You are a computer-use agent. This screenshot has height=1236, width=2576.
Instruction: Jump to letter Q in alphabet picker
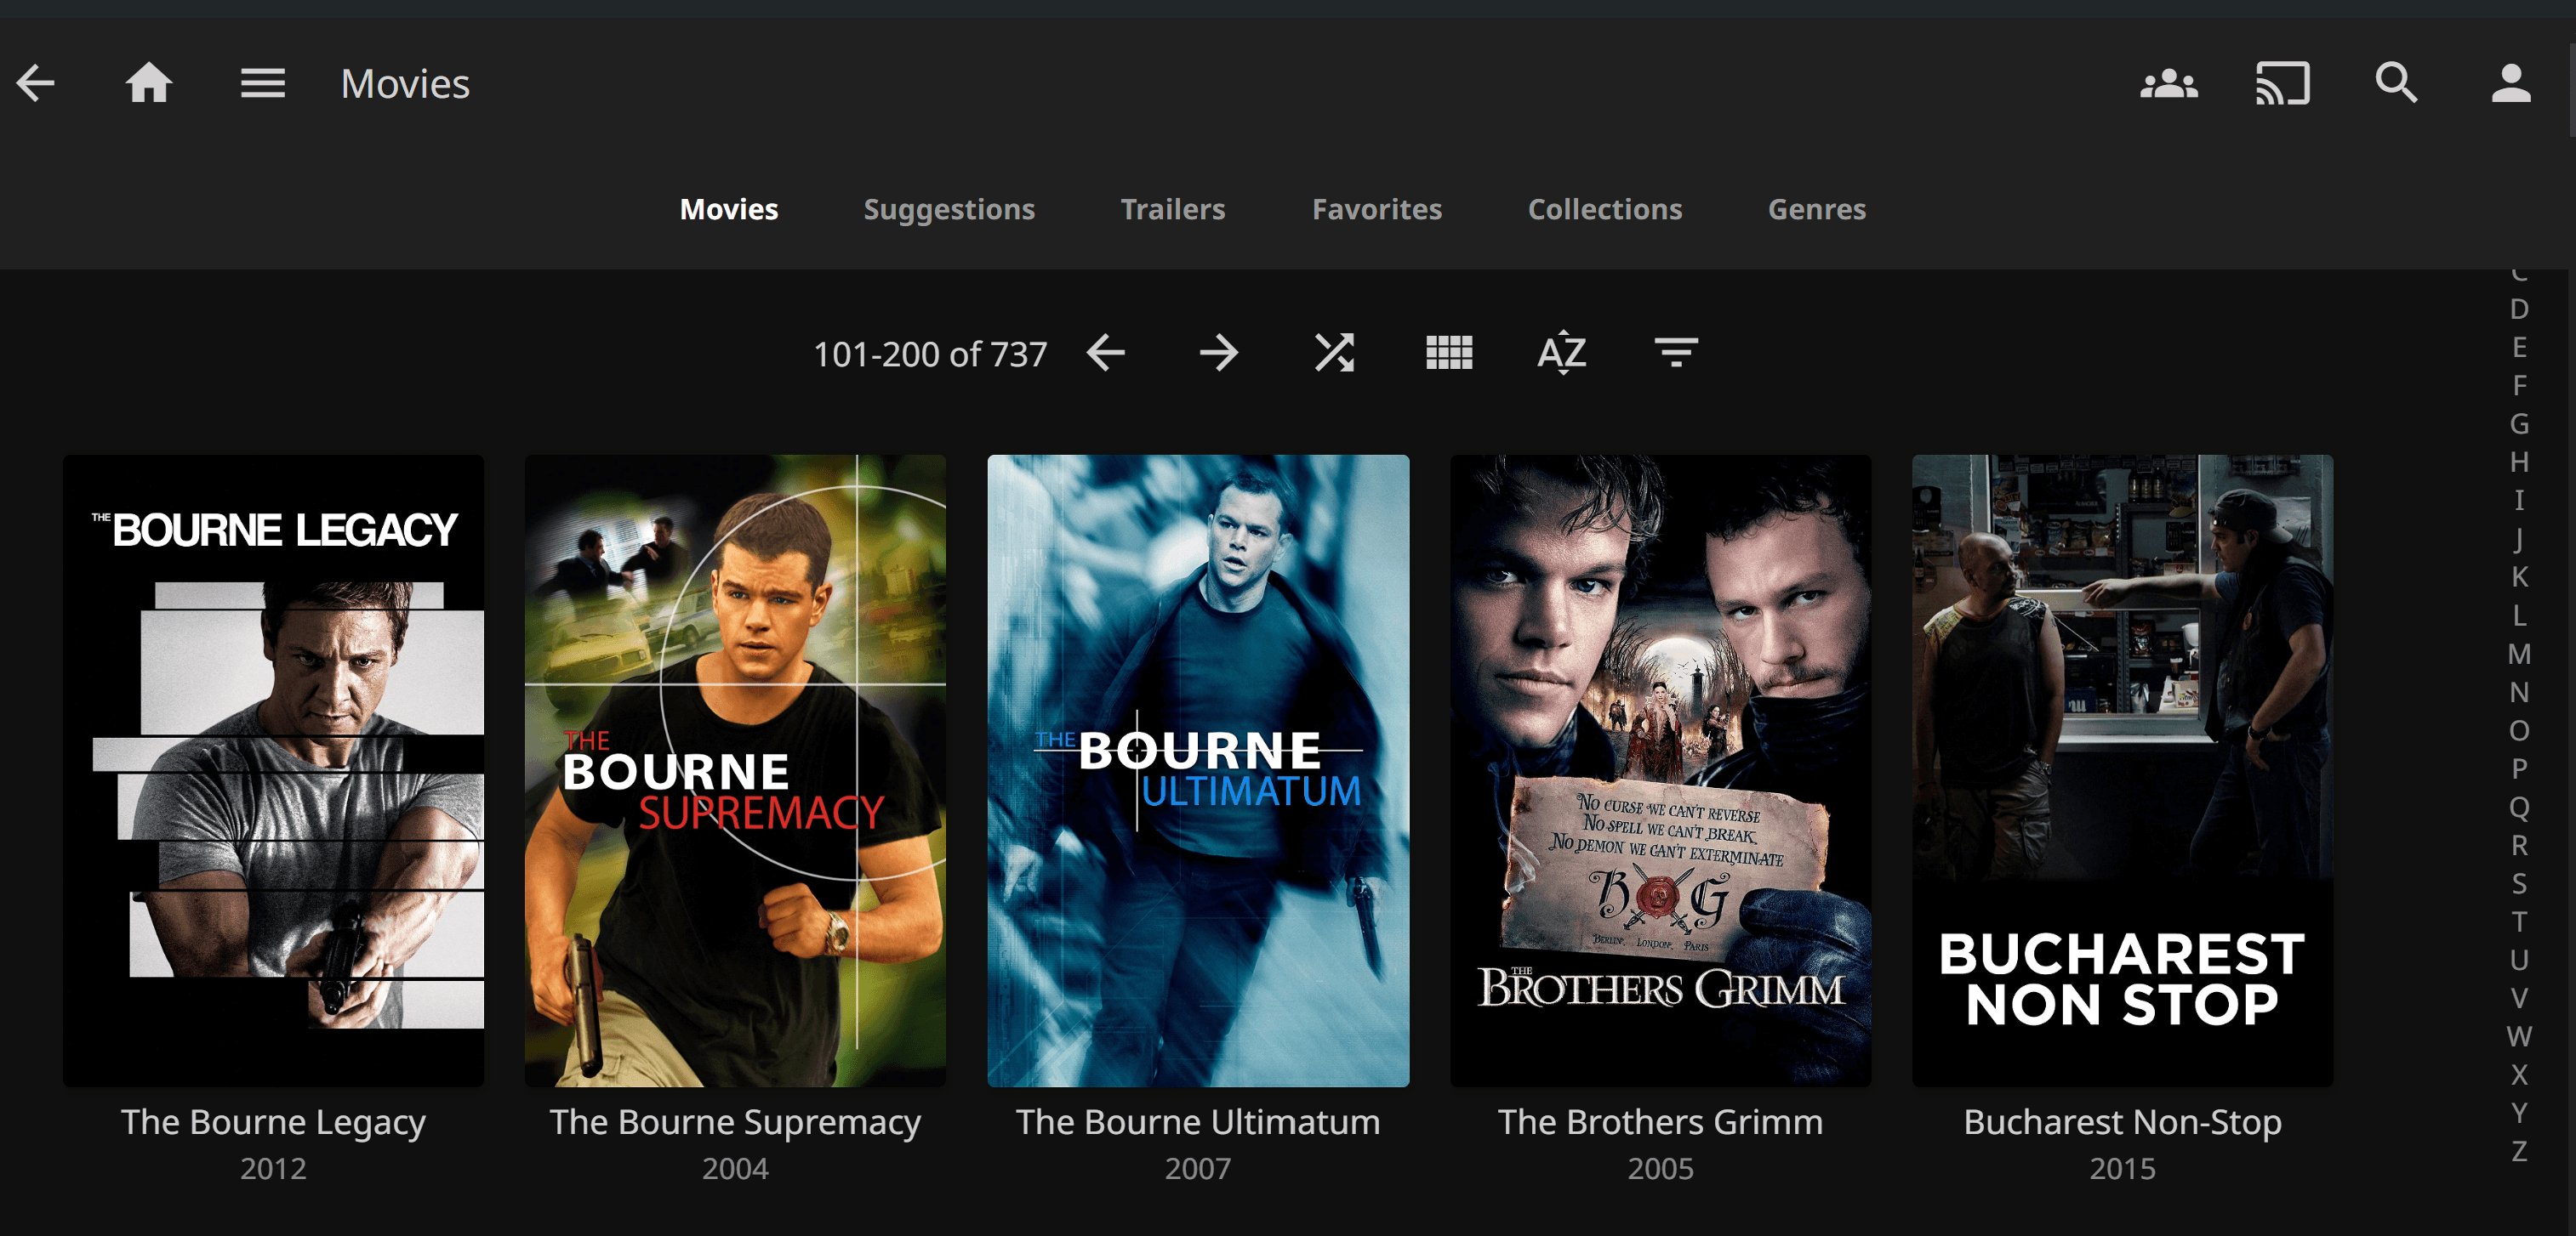click(2519, 807)
